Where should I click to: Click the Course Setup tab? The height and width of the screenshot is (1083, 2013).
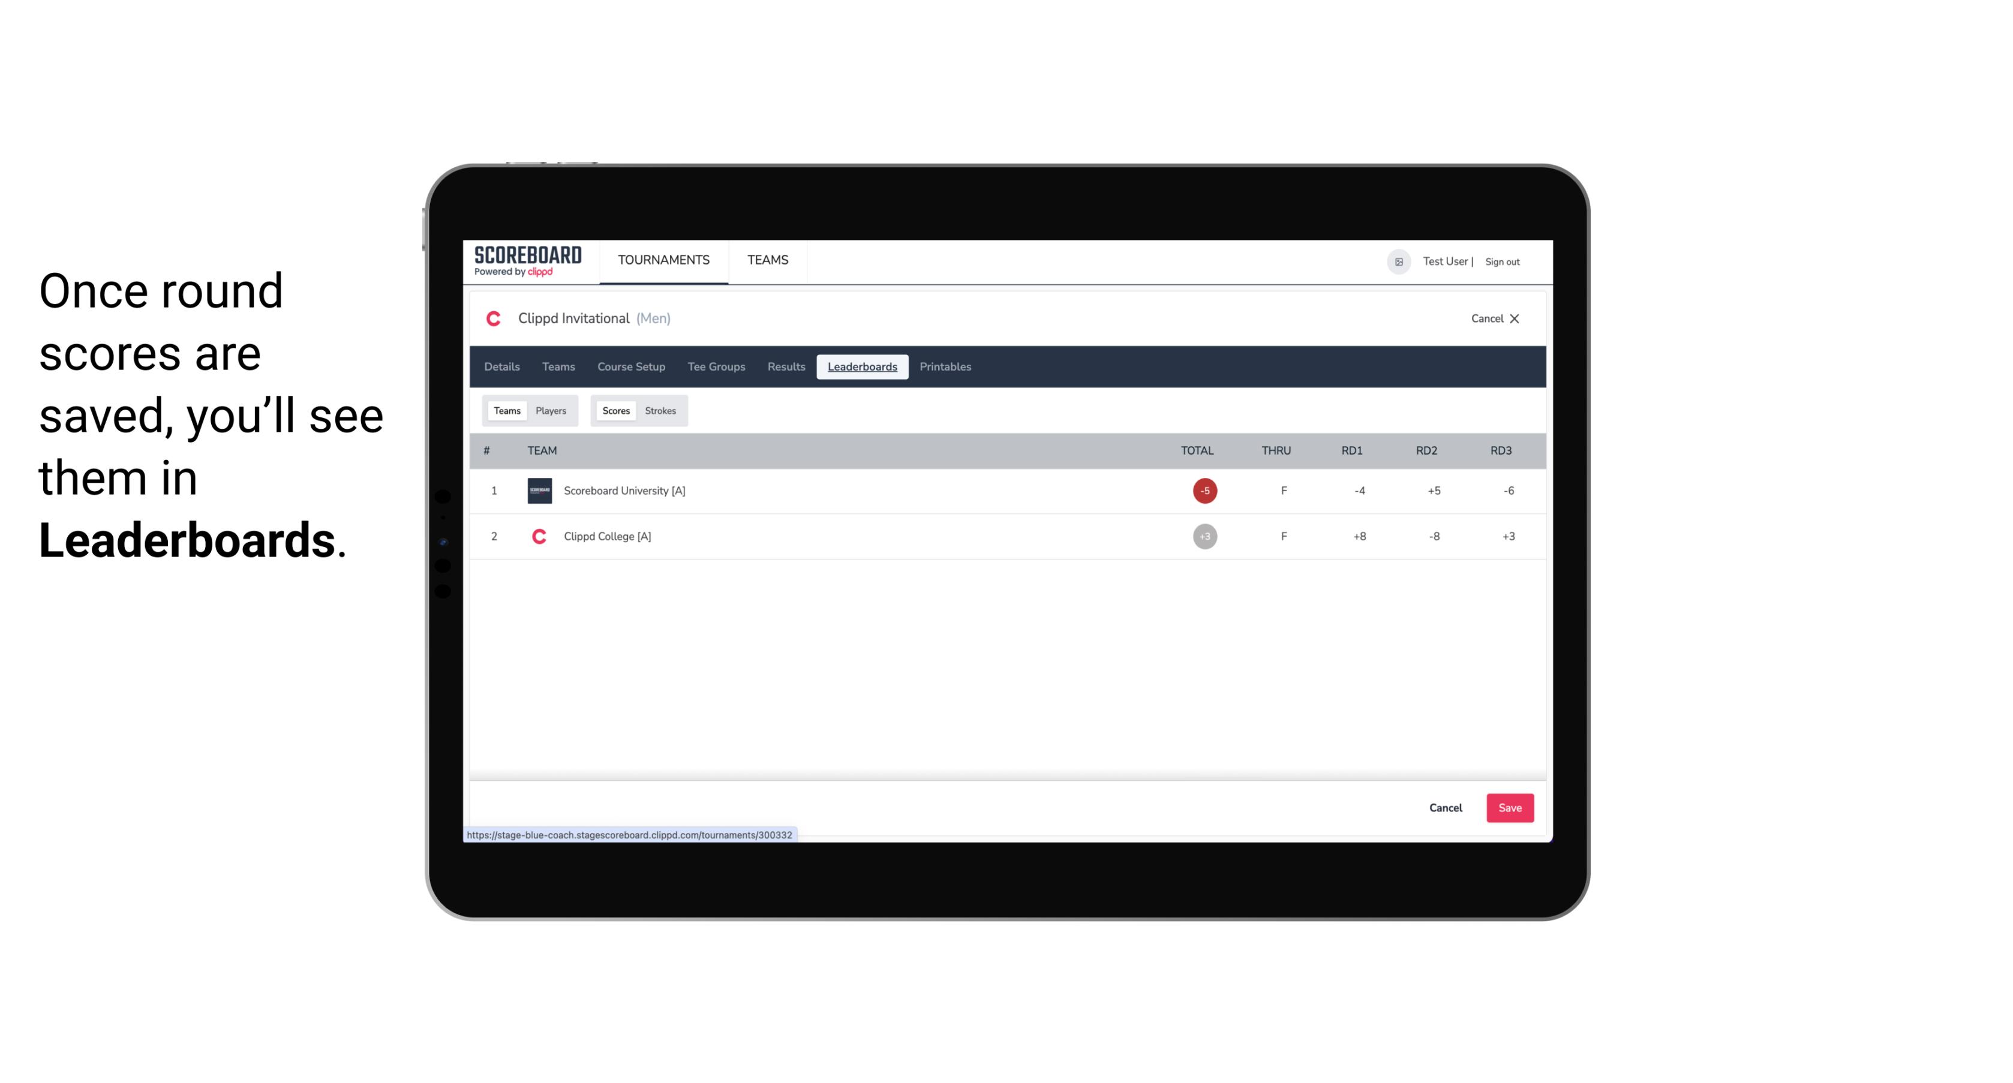[630, 367]
